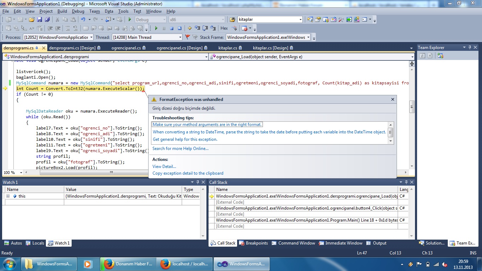Toggle the red flag threads button

pos(187,37)
